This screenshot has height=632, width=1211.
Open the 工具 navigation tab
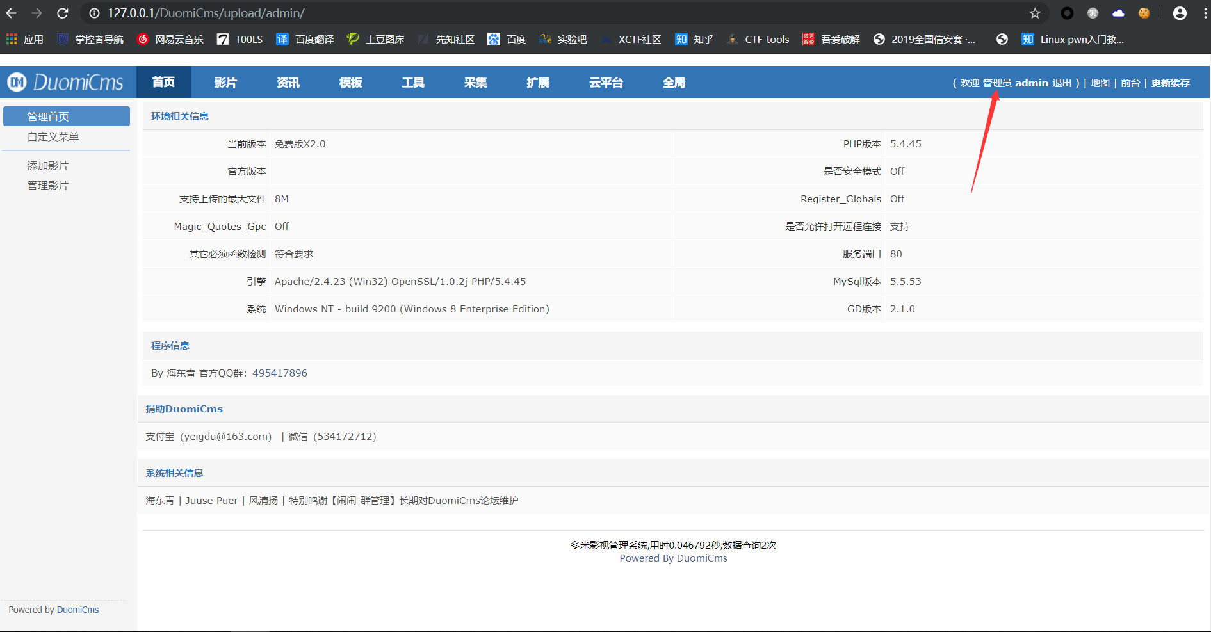coord(413,82)
